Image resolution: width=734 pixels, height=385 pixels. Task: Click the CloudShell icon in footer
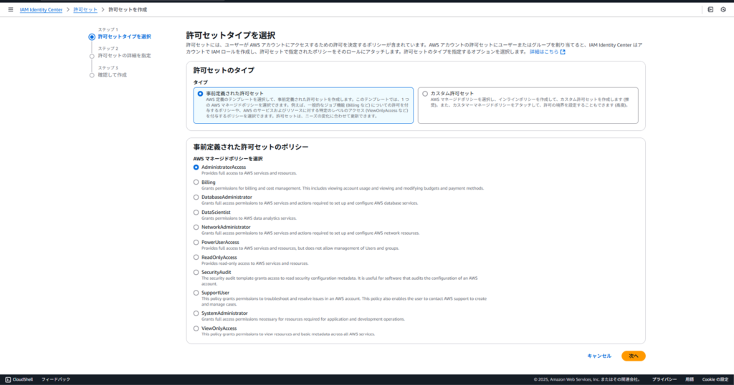click(8, 379)
